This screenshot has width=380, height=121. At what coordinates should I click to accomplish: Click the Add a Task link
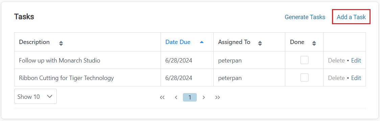(x=351, y=17)
